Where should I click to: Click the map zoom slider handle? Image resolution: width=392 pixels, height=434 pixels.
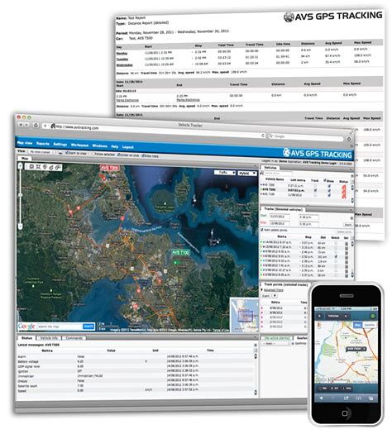20,195
